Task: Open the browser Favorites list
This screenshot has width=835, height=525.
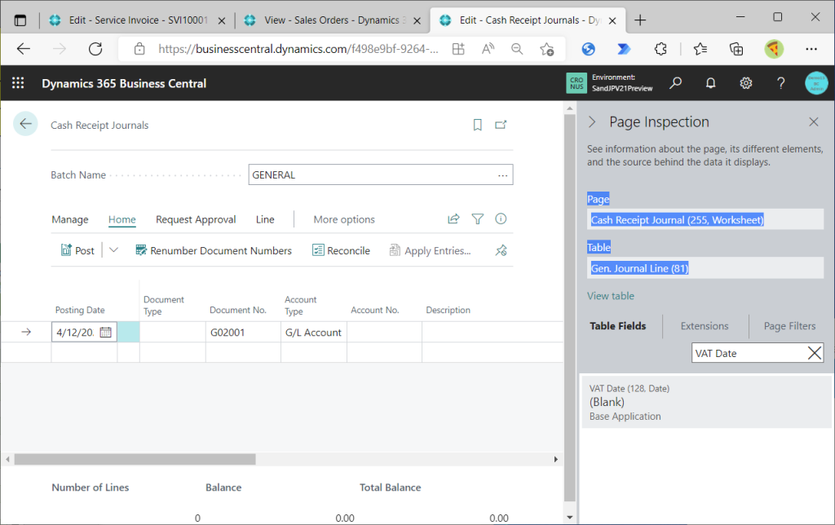Action: coord(700,49)
